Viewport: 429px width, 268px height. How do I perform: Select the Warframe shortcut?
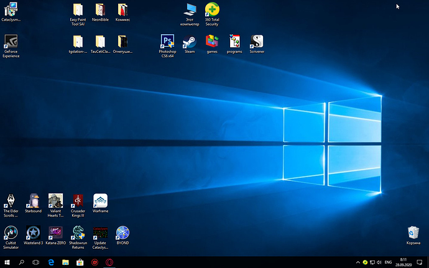100,203
